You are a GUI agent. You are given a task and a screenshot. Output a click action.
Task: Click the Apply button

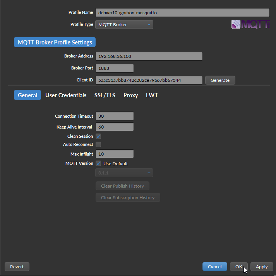click(262, 266)
